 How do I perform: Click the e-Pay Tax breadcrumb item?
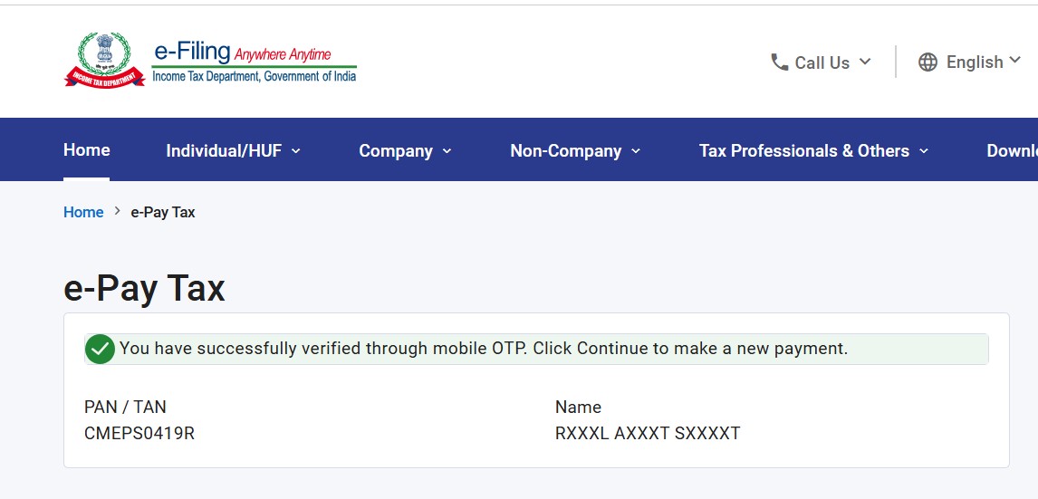(x=163, y=212)
